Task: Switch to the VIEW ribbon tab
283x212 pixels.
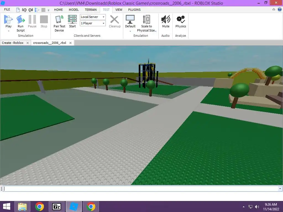Action: pos(119,10)
